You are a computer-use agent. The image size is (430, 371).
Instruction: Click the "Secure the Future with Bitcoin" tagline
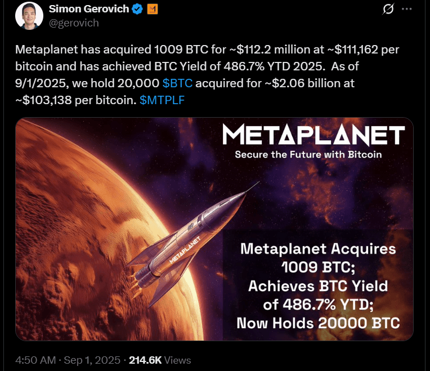[x=308, y=154]
